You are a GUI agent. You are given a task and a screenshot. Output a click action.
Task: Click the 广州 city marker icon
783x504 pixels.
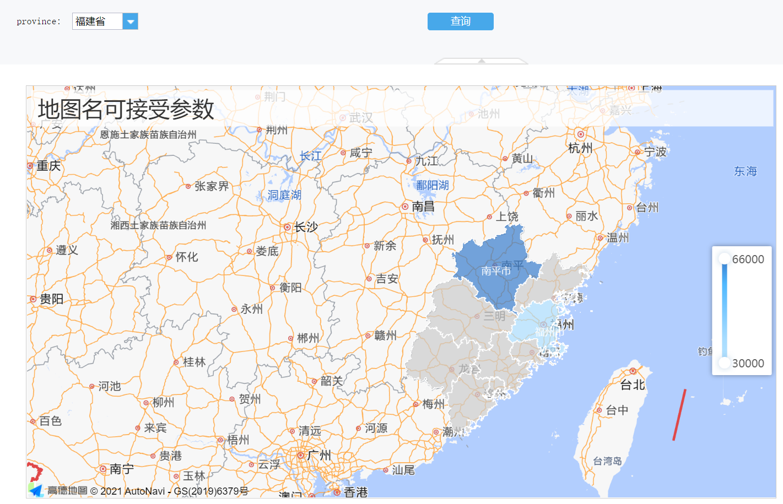pos(301,456)
